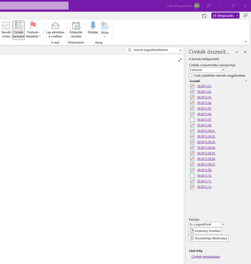Open the Címkenév grouping dropdown
Screen dimensions: 251x264
click(x=223, y=70)
